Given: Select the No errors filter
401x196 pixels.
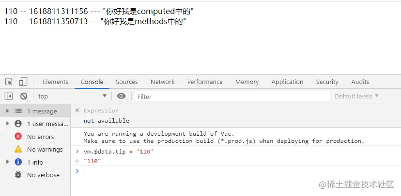Looking at the screenshot, I should pos(40,137).
